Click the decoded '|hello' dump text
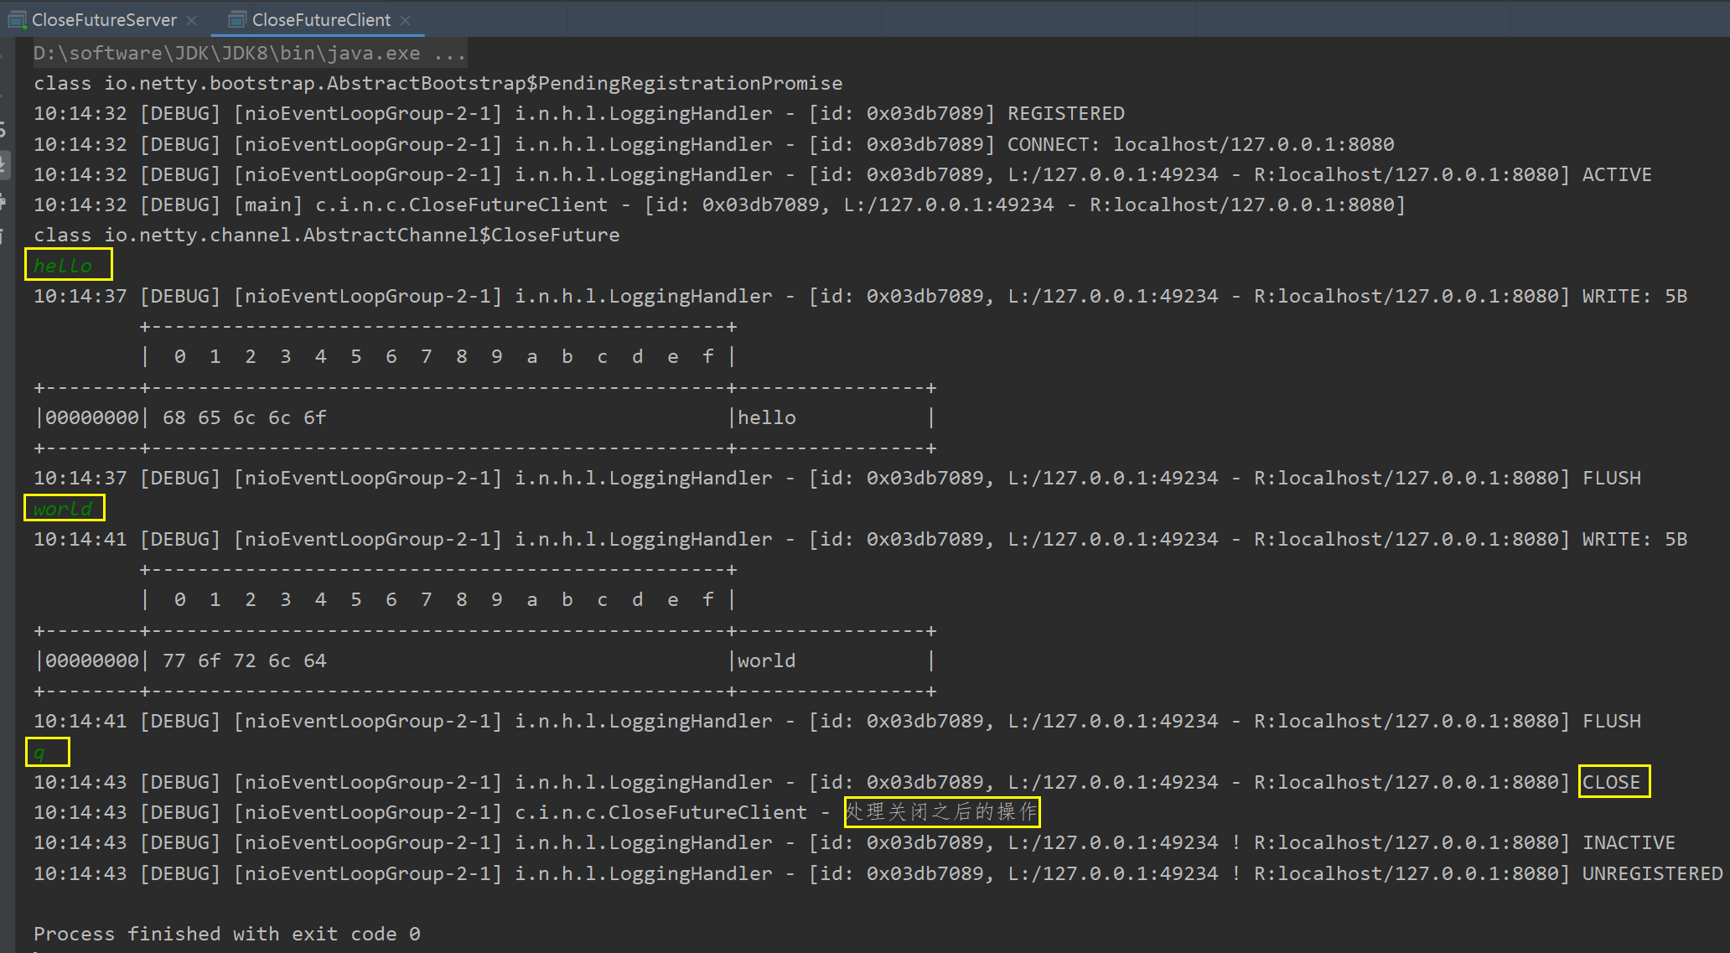Viewport: 1730px width, 953px height. (764, 417)
